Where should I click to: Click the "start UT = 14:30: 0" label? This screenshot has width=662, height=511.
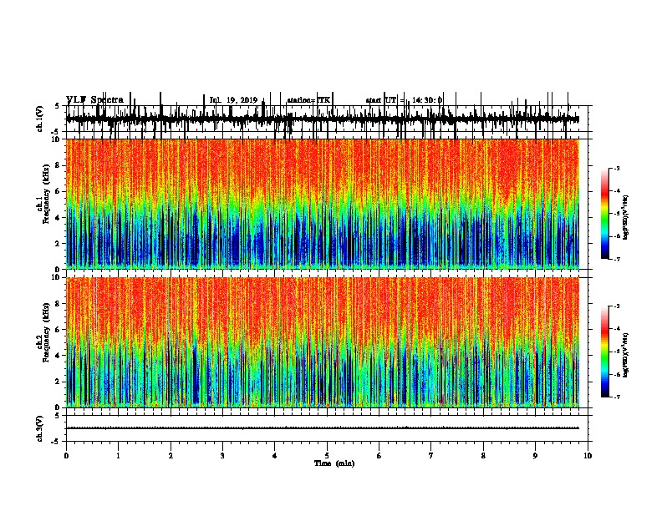click(x=404, y=100)
